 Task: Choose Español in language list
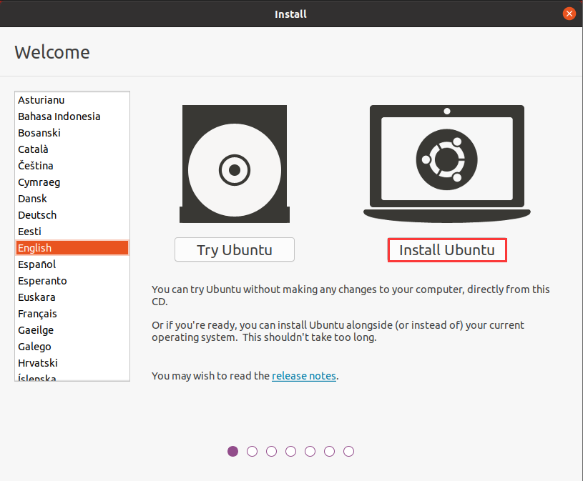(x=37, y=264)
